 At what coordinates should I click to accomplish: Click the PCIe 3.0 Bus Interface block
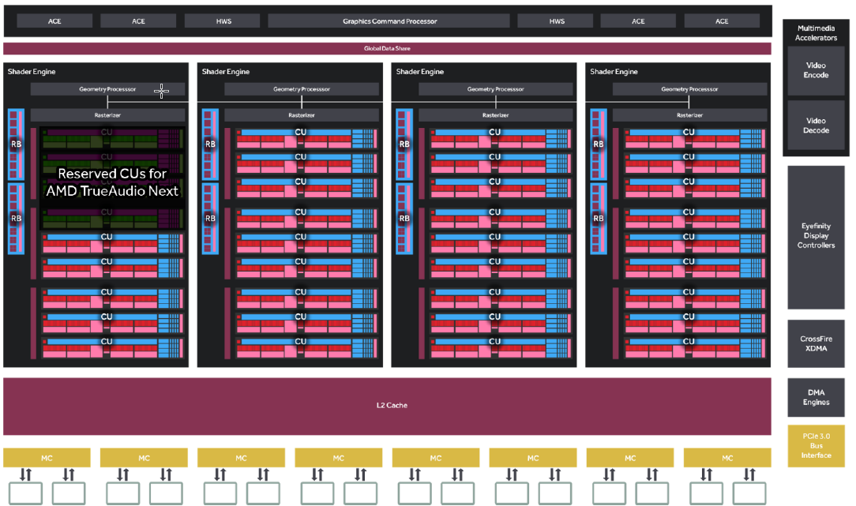point(816,446)
